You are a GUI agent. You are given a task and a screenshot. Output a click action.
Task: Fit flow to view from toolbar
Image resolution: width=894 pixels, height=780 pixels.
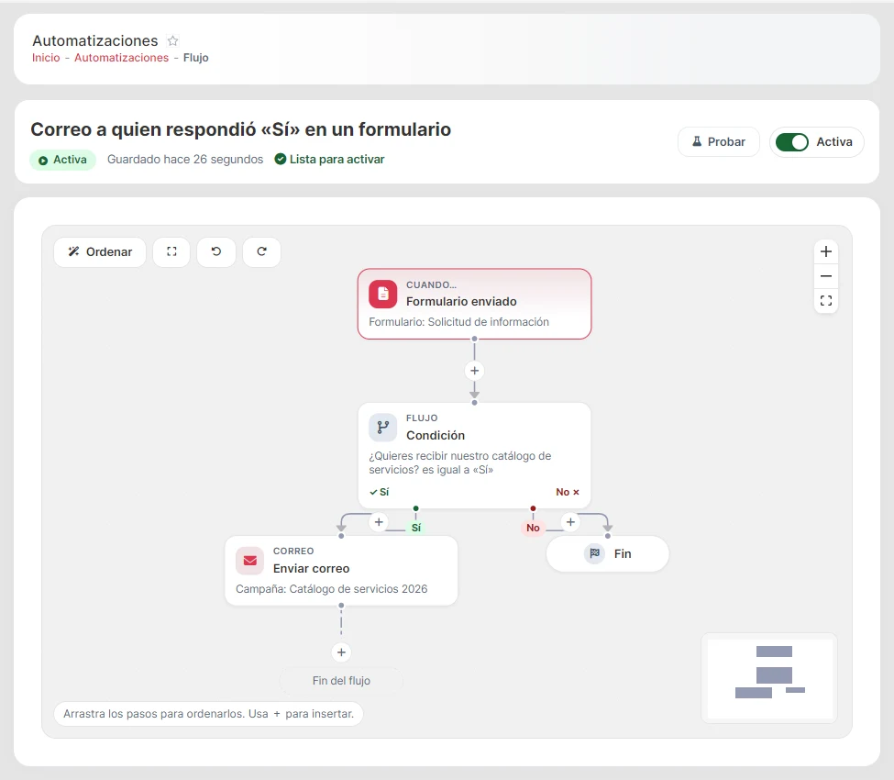(x=171, y=251)
